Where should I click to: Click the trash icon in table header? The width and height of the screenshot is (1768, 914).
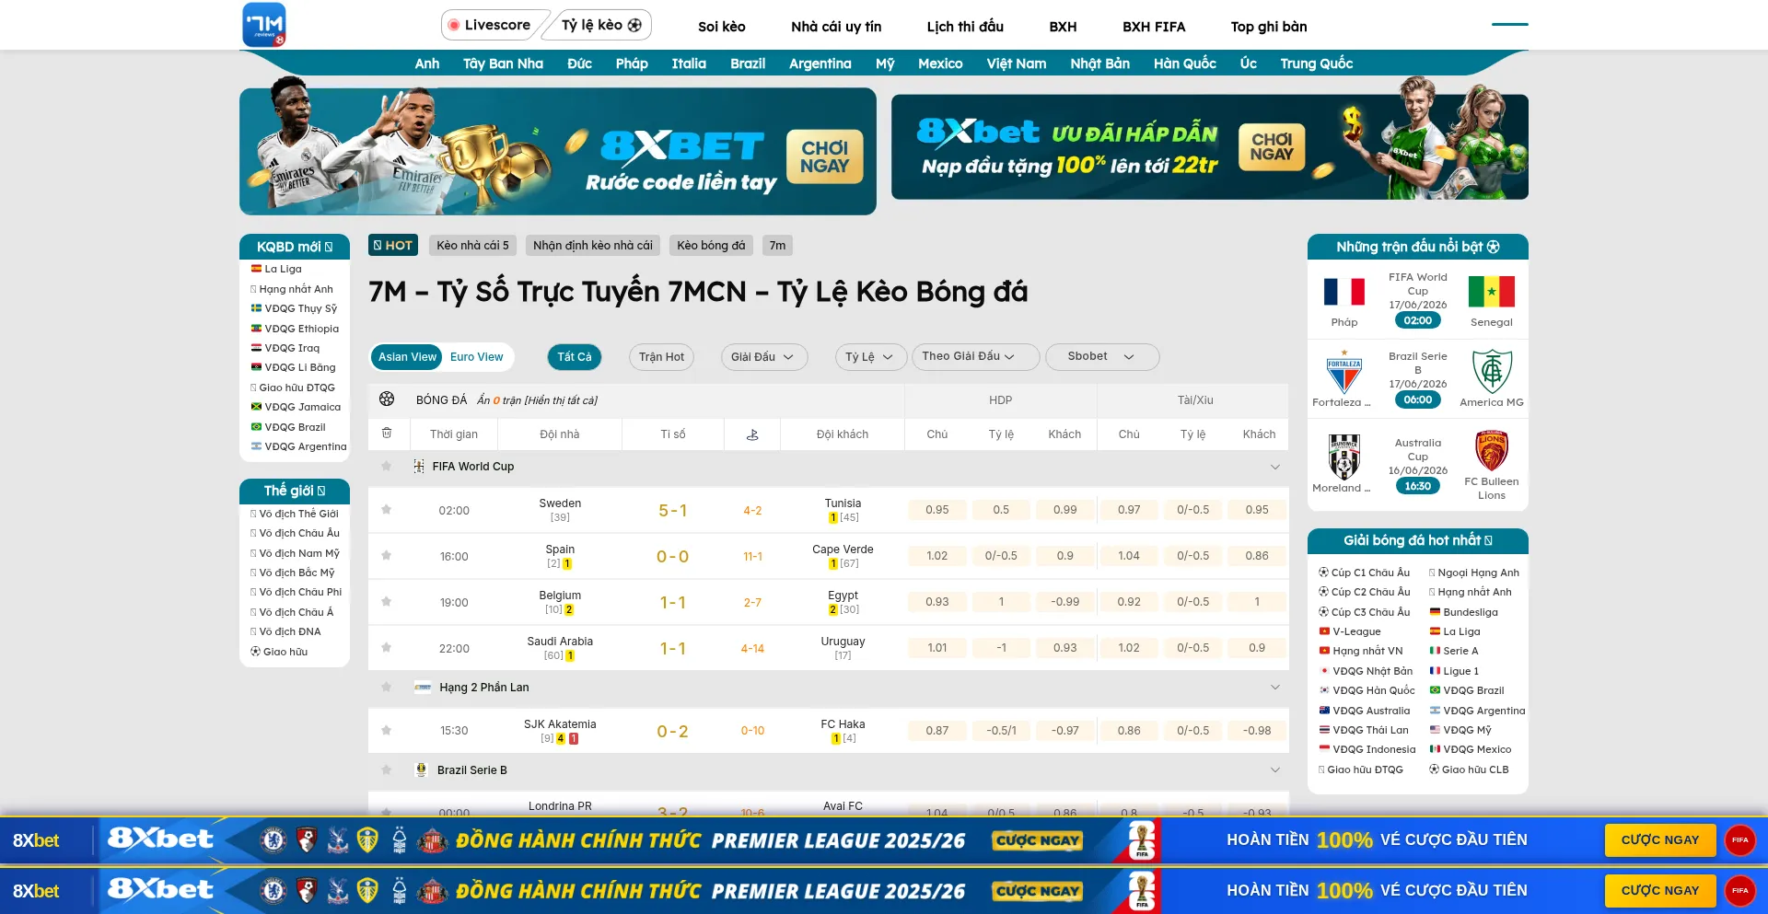point(387,434)
